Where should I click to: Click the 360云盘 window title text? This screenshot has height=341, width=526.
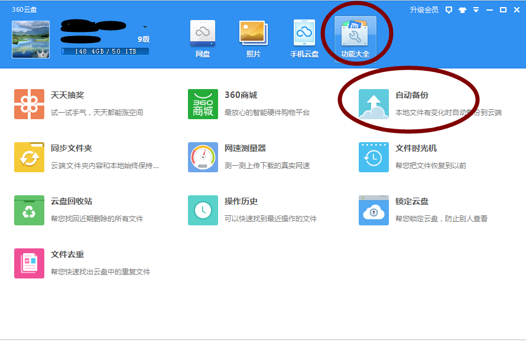(24, 9)
